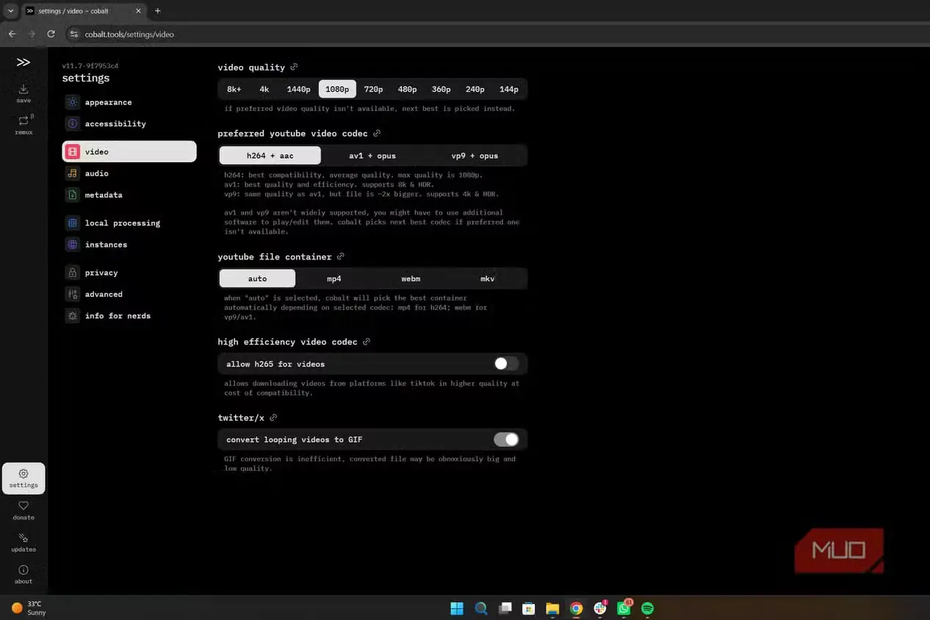Open local processing settings

[x=129, y=223]
